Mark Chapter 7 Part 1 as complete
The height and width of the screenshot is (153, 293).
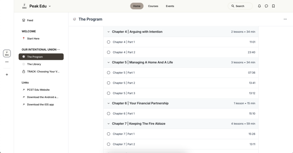[x=108, y=134]
